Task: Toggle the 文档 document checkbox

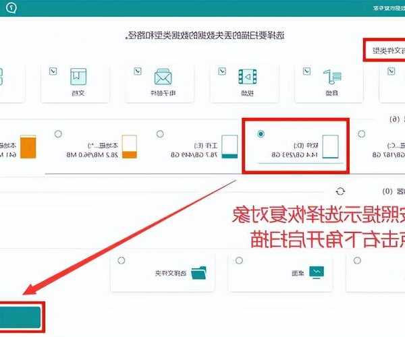Action: [54, 69]
